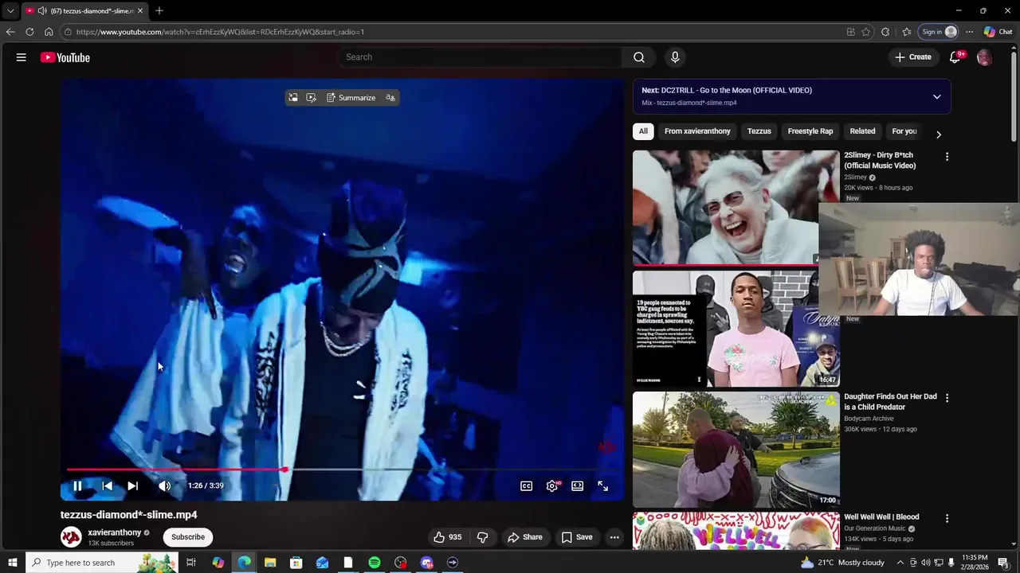Skip to previous video
The width and height of the screenshot is (1020, 573).
[107, 485]
